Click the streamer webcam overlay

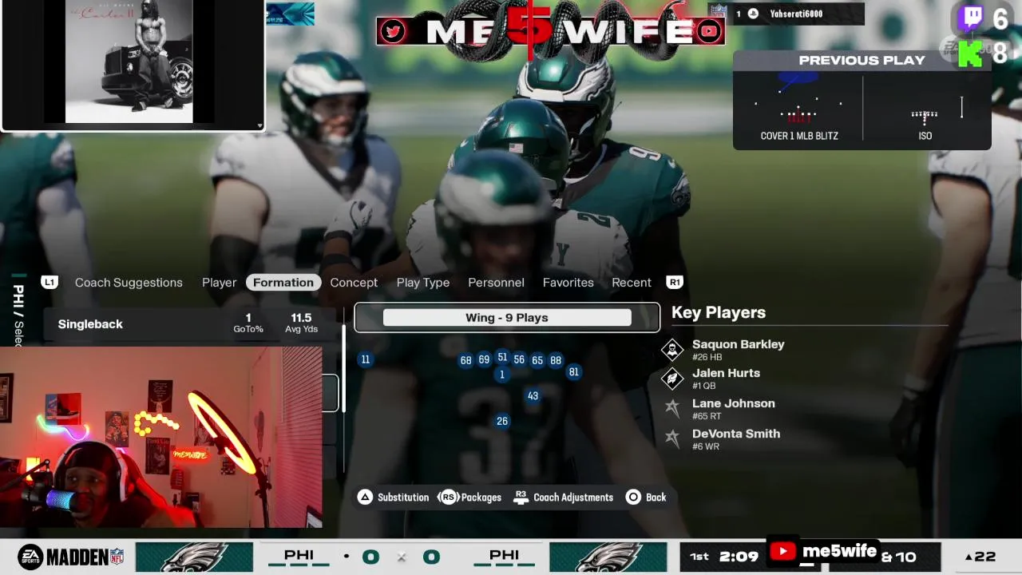tap(160, 437)
